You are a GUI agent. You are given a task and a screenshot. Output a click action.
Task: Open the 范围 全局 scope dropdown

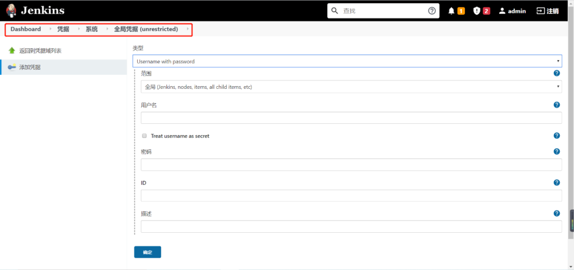351,87
